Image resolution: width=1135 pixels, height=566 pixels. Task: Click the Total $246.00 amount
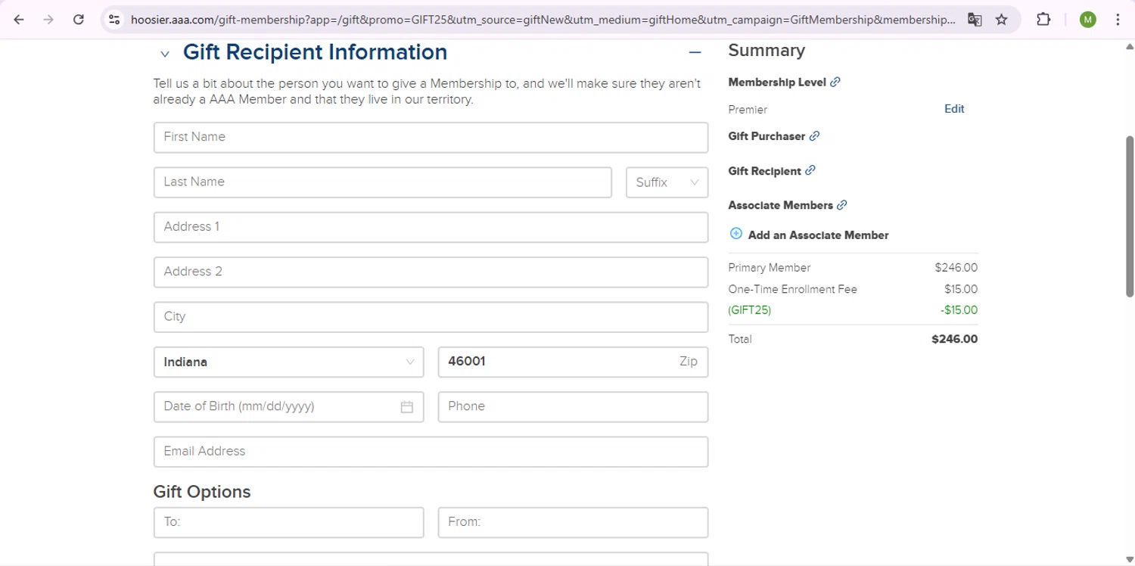(954, 339)
